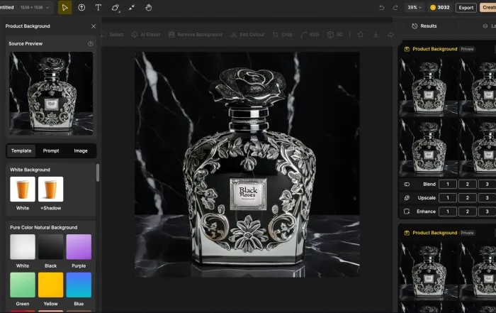Click the credits balance 3032

pos(444,8)
